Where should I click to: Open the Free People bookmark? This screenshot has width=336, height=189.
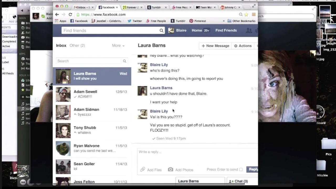156,21
